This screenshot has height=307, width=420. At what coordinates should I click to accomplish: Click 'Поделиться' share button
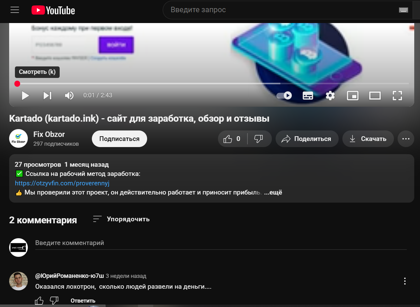tap(307, 139)
